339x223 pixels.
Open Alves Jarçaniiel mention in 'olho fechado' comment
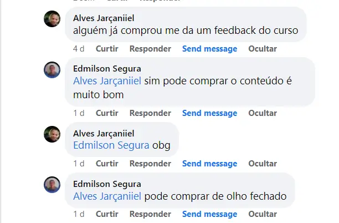[107, 196]
